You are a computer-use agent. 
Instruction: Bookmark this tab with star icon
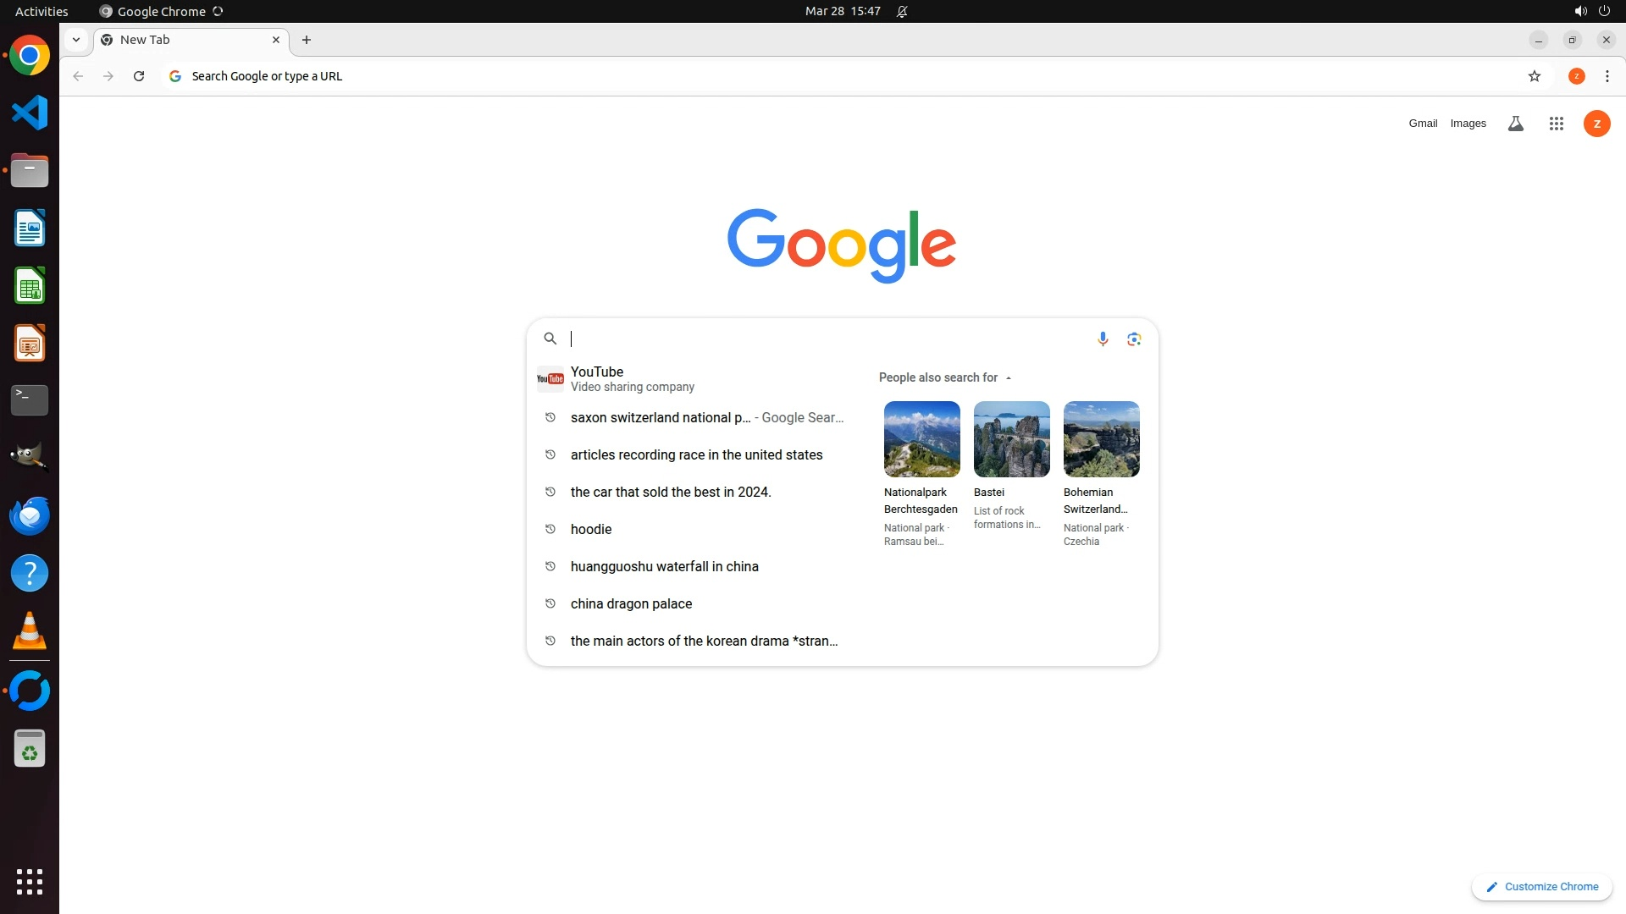tap(1534, 76)
